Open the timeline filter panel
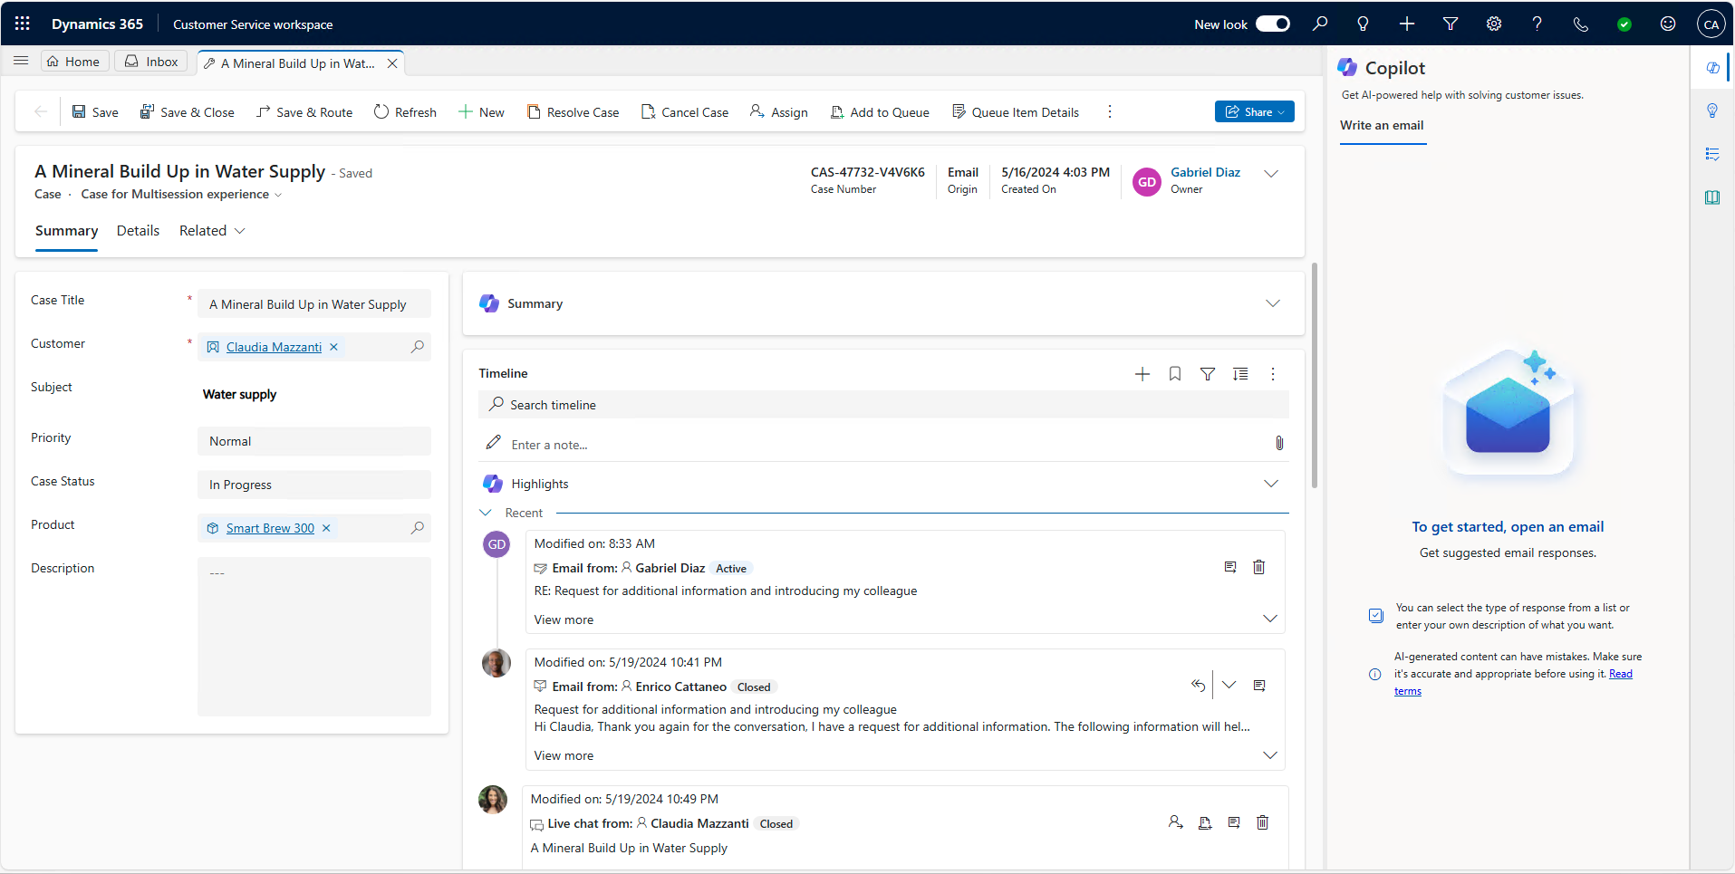 (1208, 373)
